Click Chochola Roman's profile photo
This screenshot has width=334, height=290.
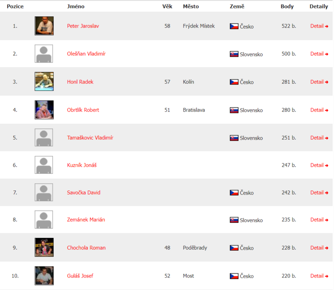point(44,247)
